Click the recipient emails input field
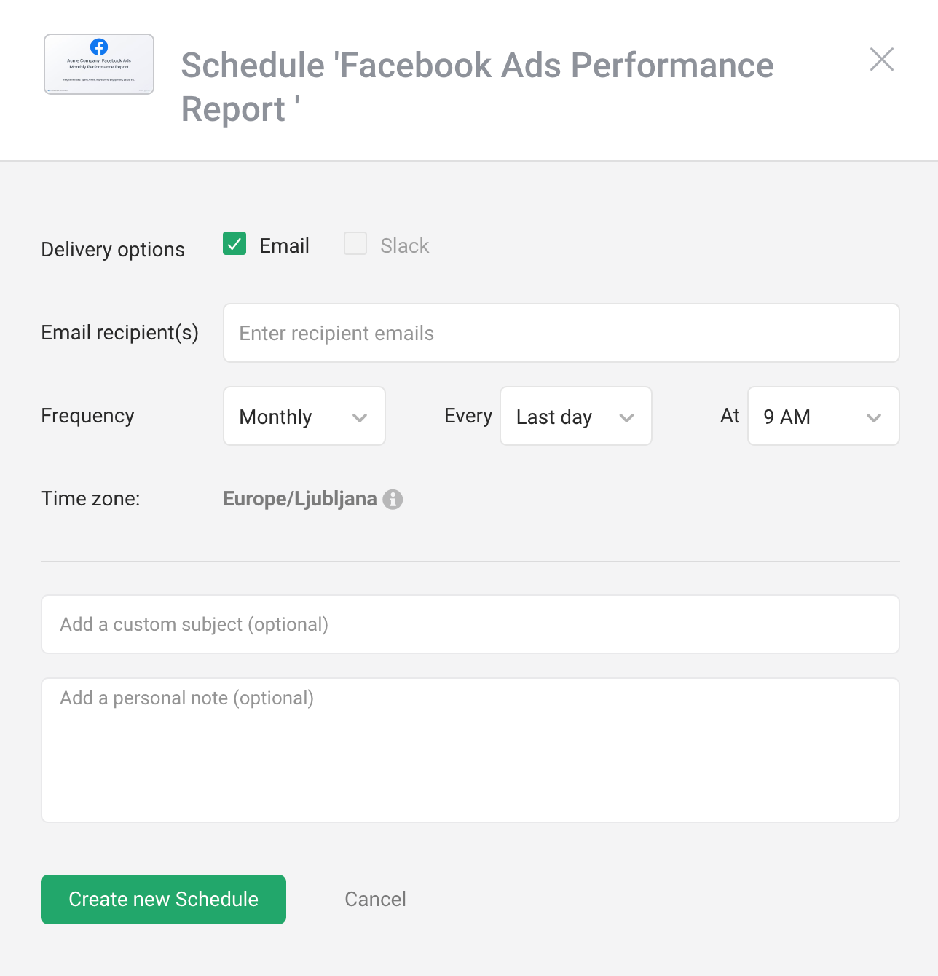 click(561, 333)
